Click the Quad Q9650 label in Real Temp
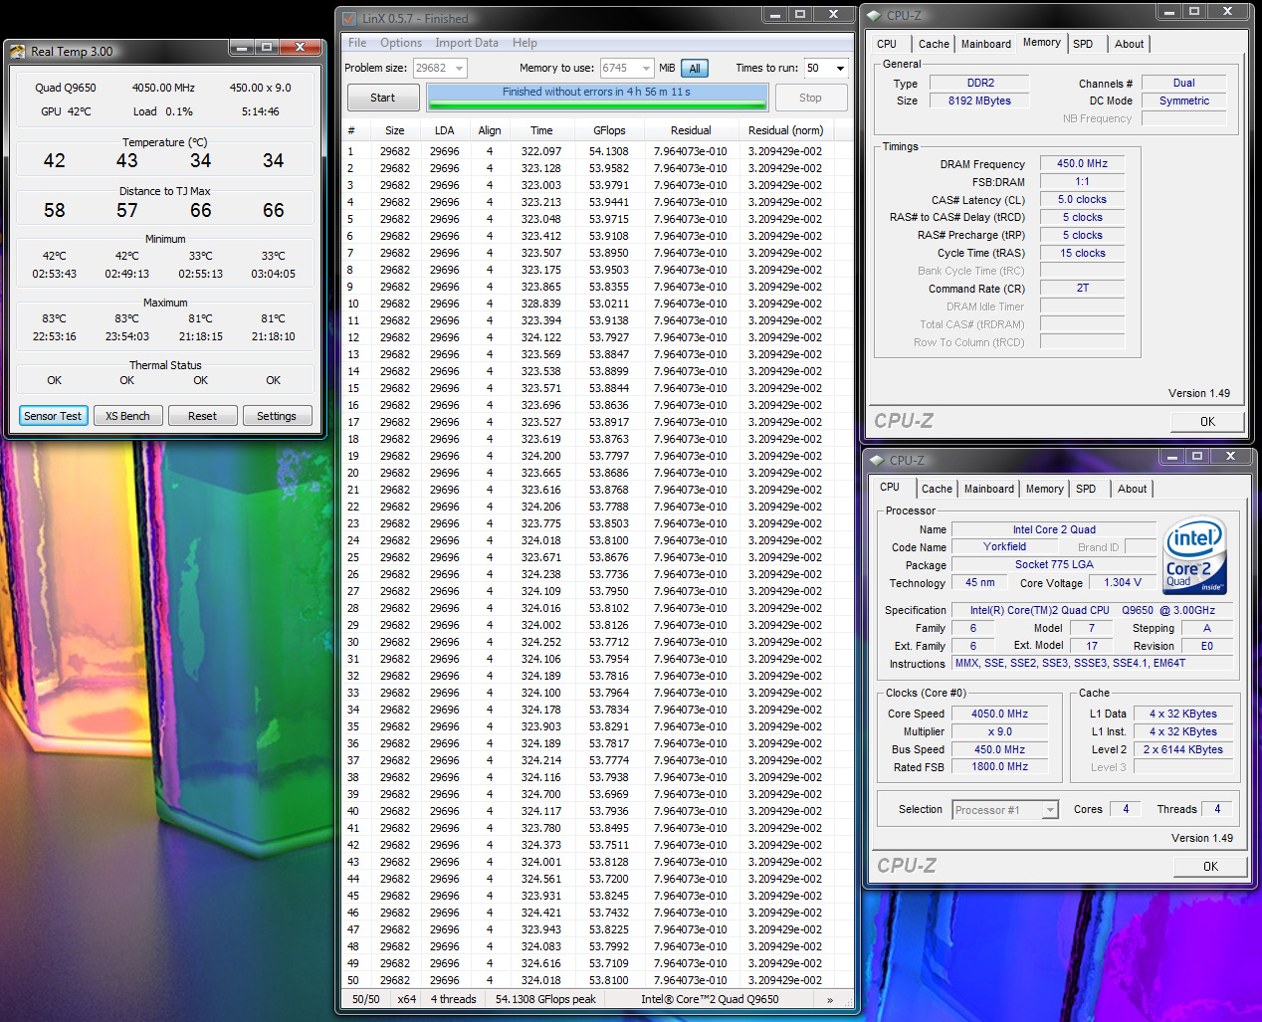This screenshot has width=1262, height=1022. [66, 88]
